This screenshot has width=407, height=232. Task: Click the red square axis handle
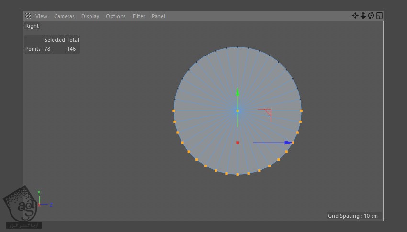[x=237, y=143]
